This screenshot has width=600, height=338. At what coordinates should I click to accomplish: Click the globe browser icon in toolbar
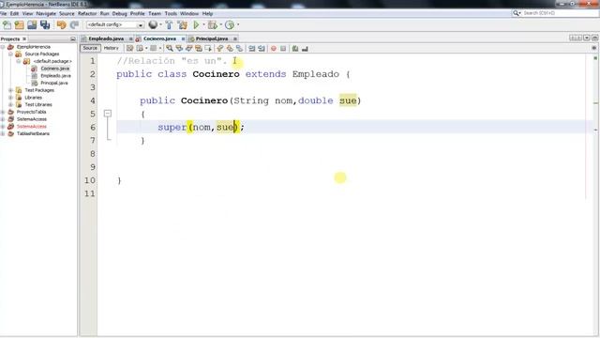(153, 24)
